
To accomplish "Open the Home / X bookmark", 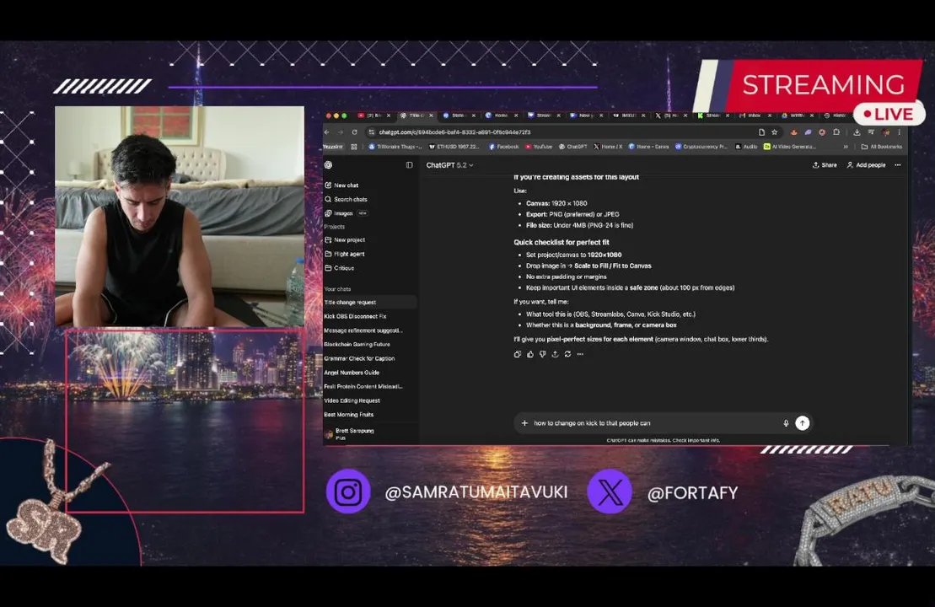I will pyautogui.click(x=608, y=147).
